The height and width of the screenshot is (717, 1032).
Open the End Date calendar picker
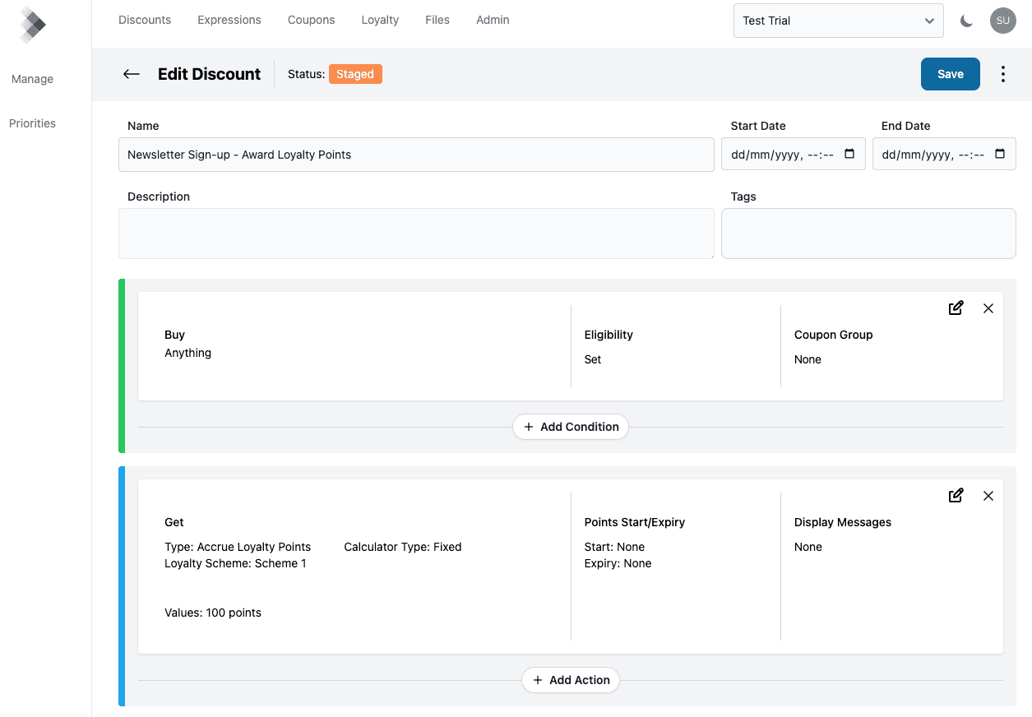pos(1000,152)
